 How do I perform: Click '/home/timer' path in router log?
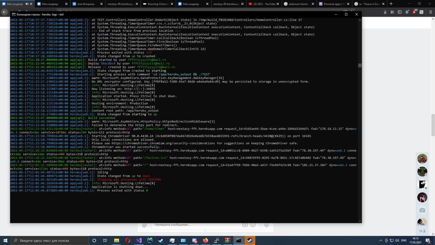point(155,129)
